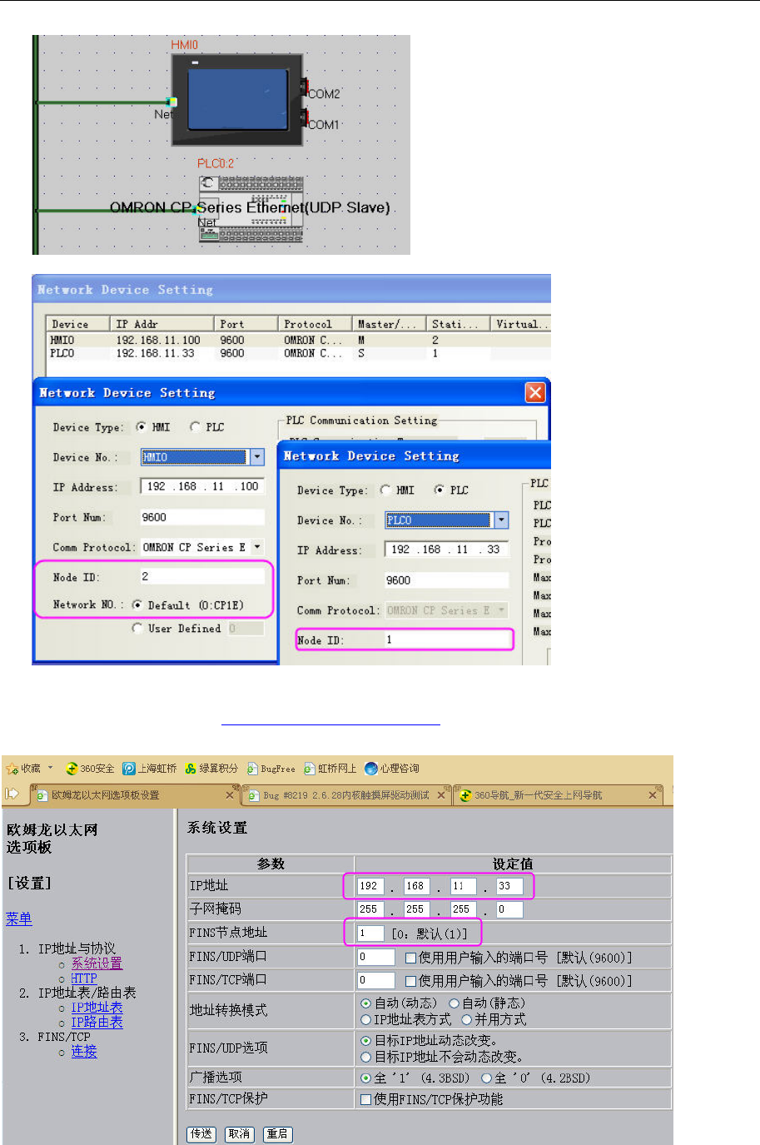
Task: Open Comm Protocol dropdown in HMI0 dialog
Action: 257,547
